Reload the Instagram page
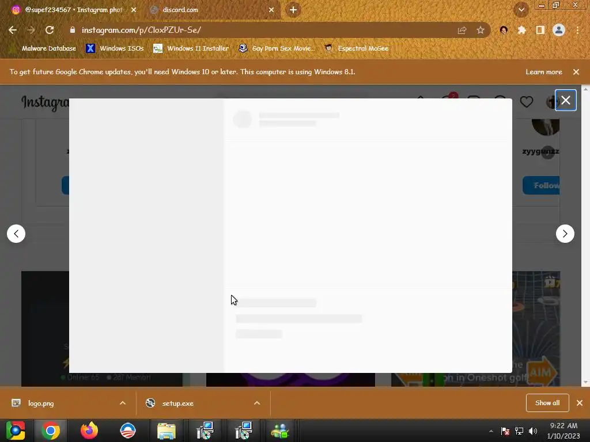The height and width of the screenshot is (442, 590). (x=50, y=30)
